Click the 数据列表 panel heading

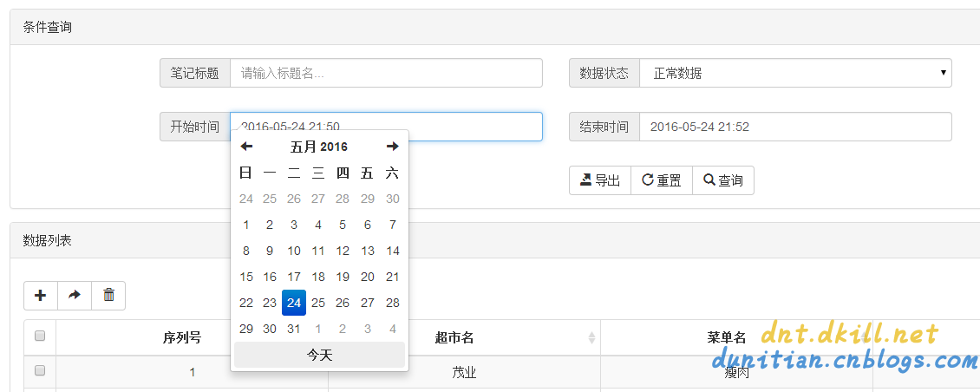pos(48,240)
